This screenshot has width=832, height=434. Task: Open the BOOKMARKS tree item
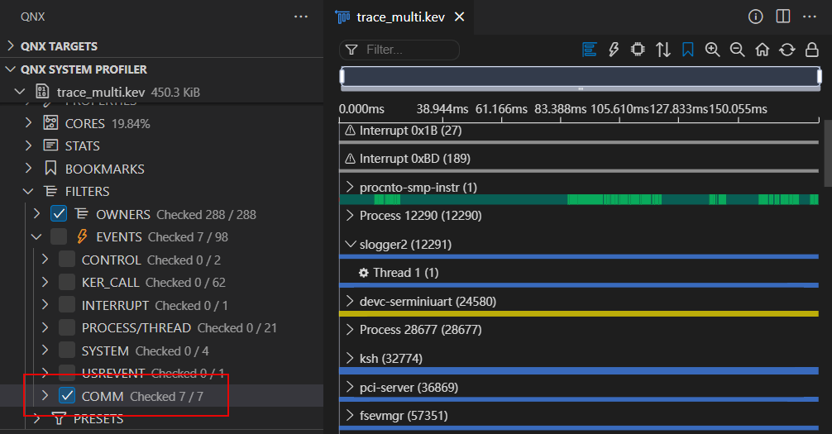(104, 169)
